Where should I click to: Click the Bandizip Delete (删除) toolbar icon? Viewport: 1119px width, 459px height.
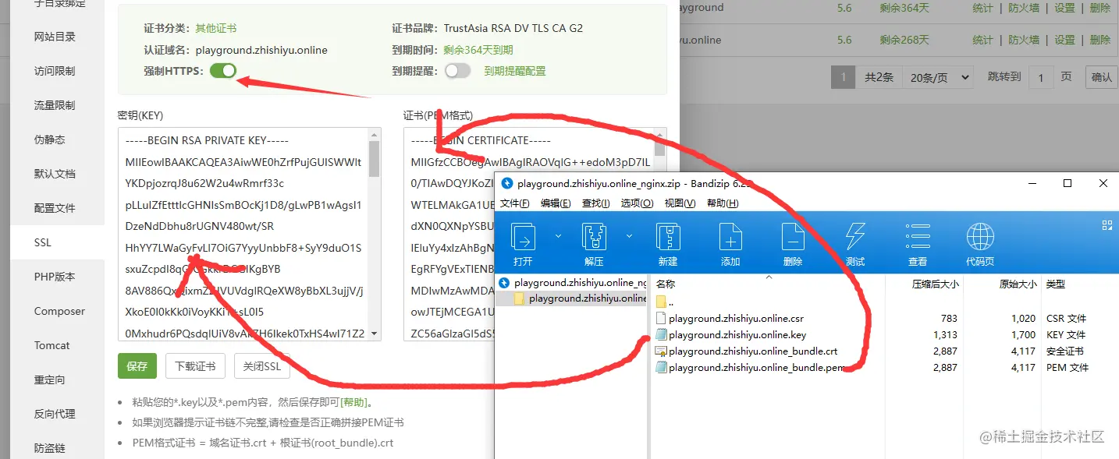pyautogui.click(x=793, y=236)
